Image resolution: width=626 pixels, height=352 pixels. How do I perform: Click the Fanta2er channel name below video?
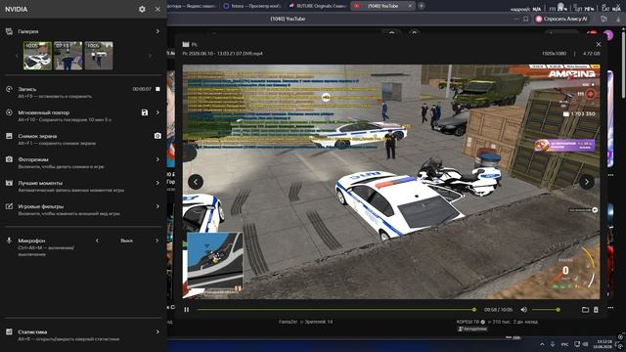click(x=288, y=322)
